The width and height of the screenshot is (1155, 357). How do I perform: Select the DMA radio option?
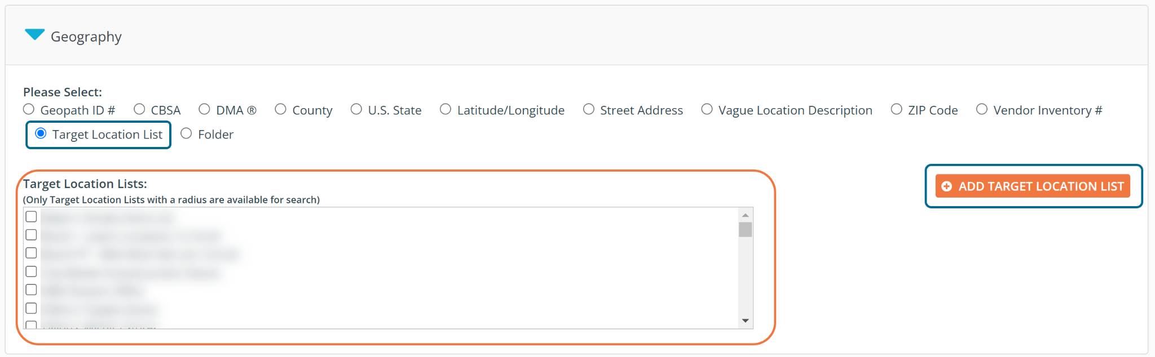204,109
